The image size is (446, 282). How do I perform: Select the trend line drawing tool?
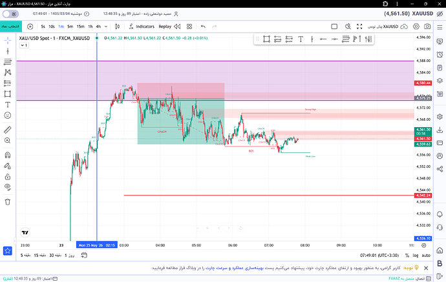pyautogui.click(x=8, y=51)
